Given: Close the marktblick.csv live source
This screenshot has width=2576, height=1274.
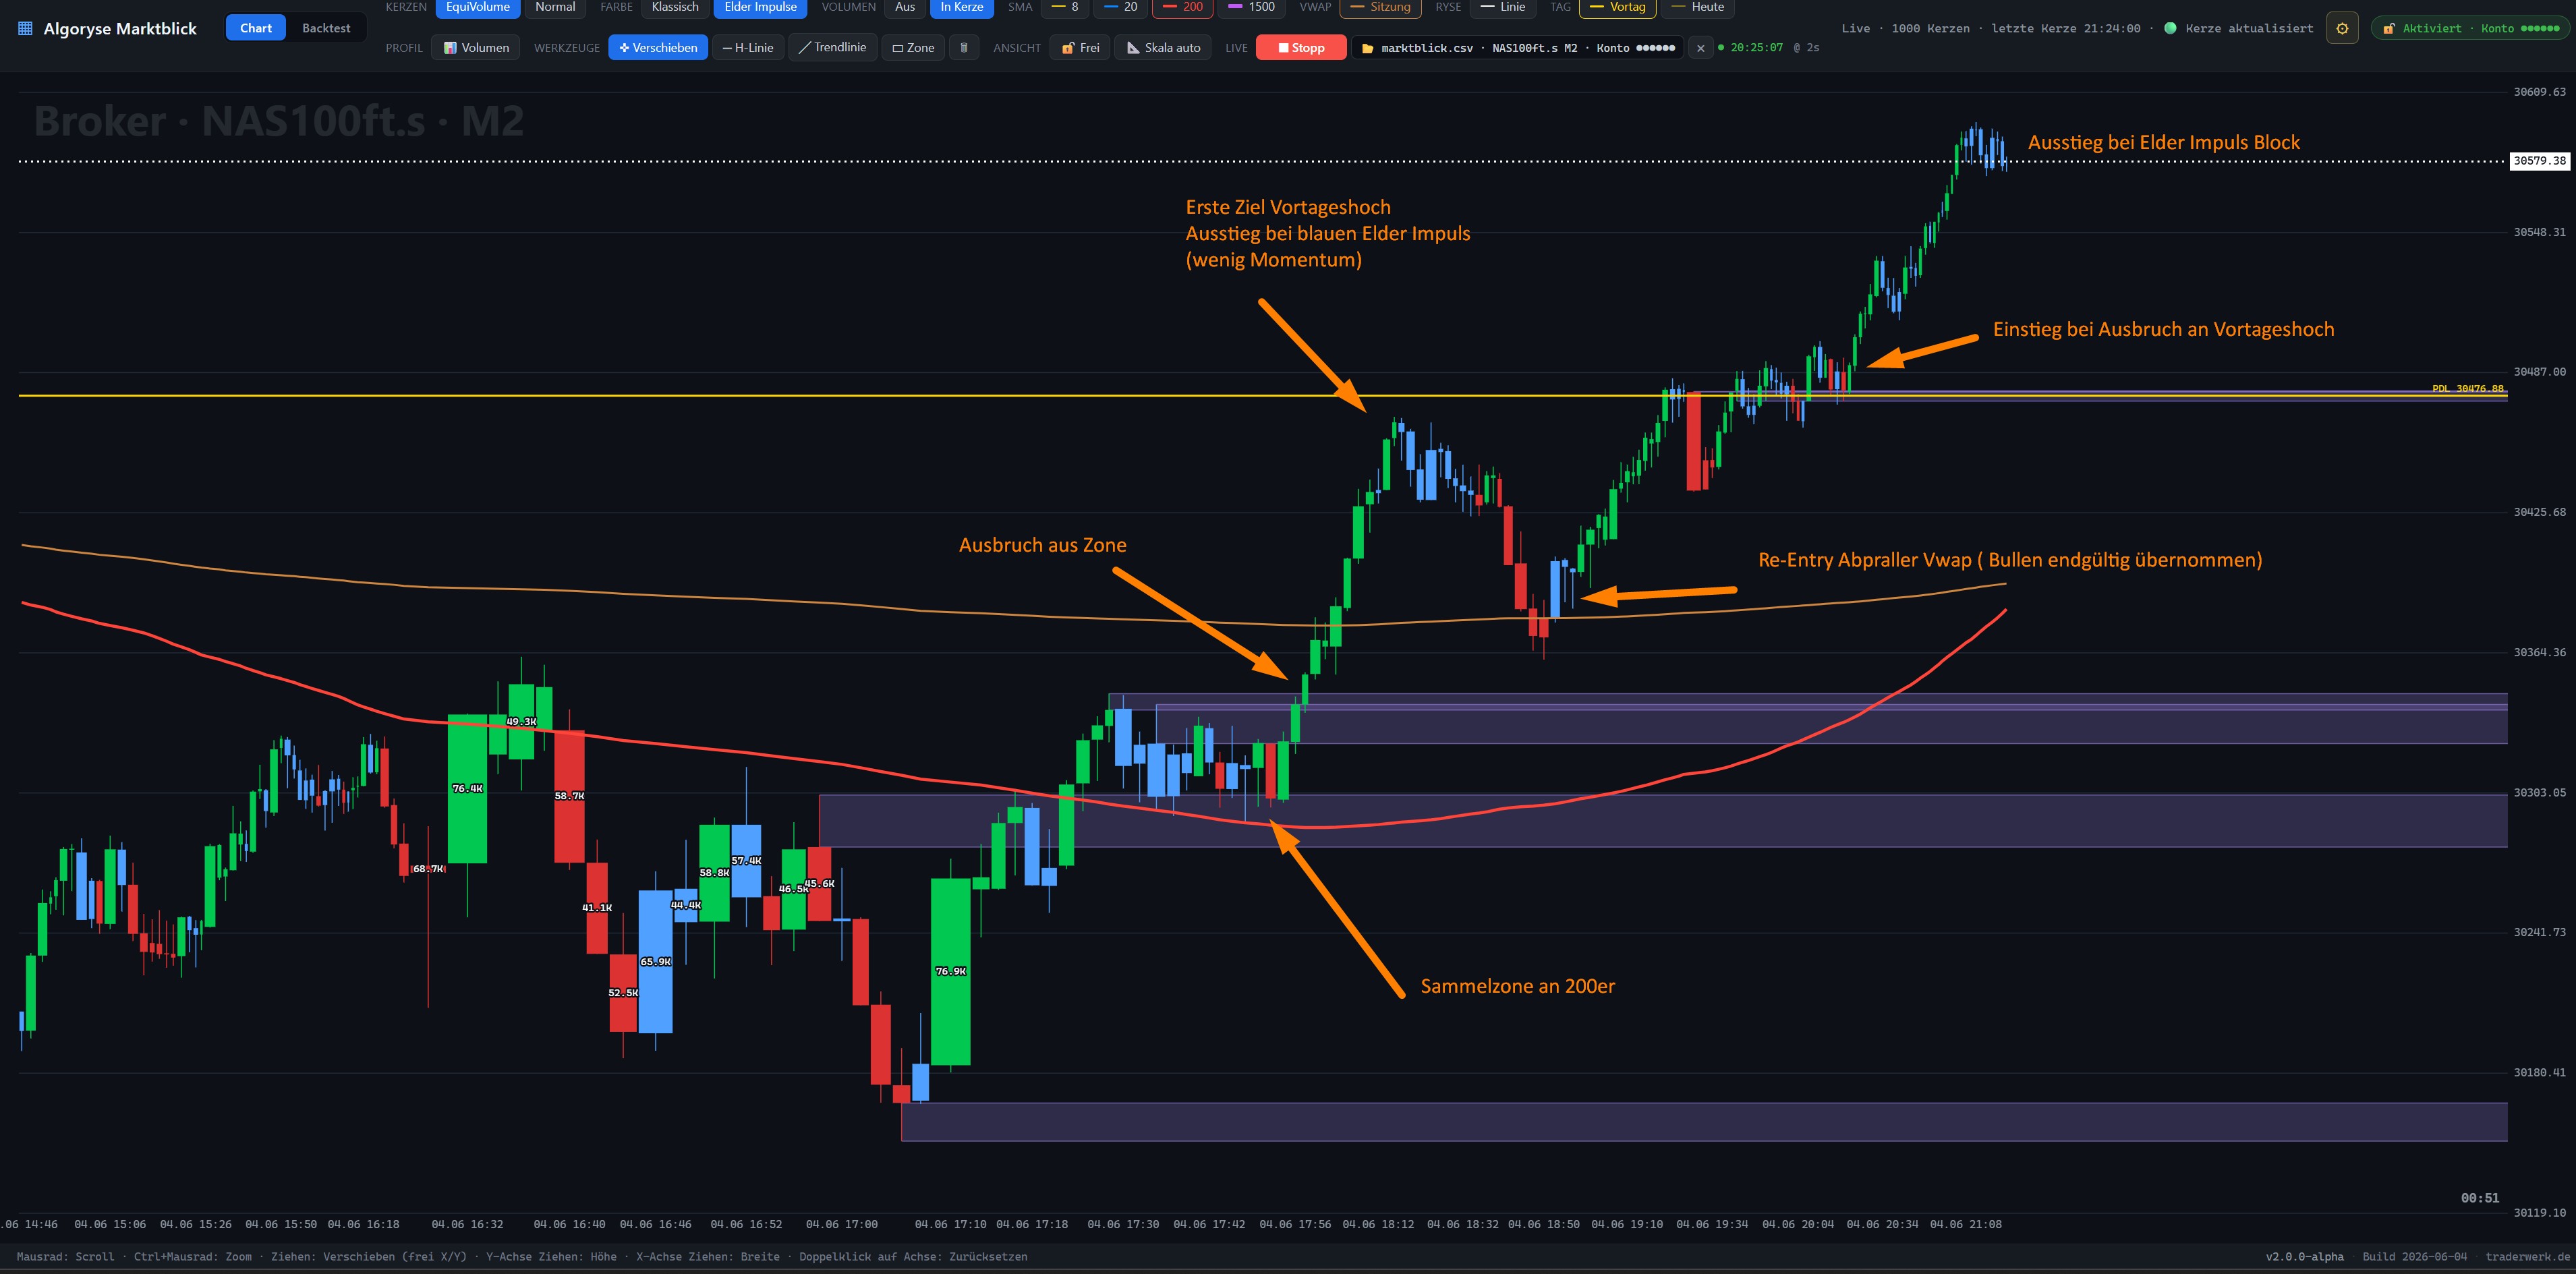Looking at the screenshot, I should (1700, 48).
